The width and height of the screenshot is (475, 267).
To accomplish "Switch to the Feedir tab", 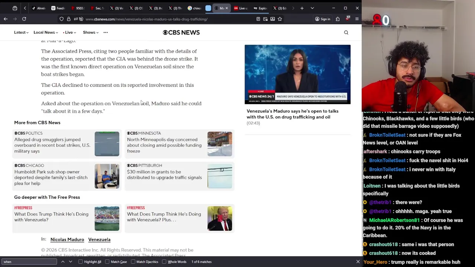I will click(x=58, y=8).
